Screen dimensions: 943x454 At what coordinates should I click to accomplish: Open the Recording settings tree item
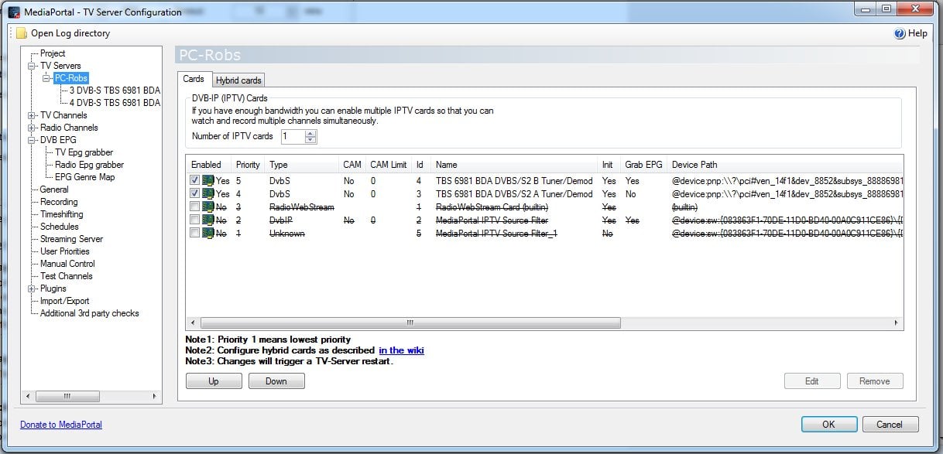59,202
